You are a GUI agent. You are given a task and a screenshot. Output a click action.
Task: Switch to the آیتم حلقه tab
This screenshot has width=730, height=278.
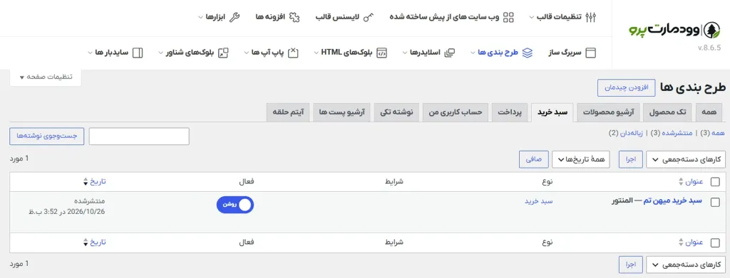(289, 113)
